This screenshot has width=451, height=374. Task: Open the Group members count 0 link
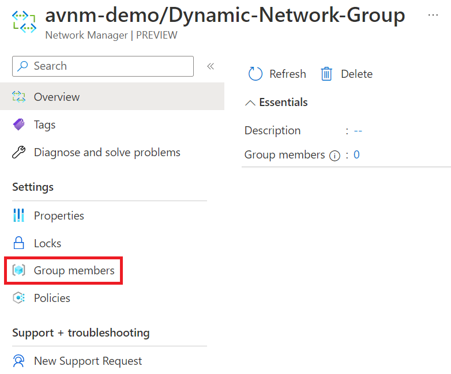tap(356, 154)
